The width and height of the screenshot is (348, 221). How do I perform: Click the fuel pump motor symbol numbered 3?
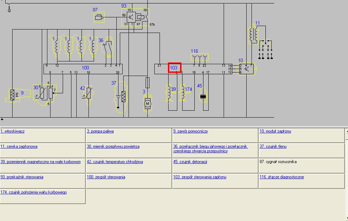pos(147,103)
